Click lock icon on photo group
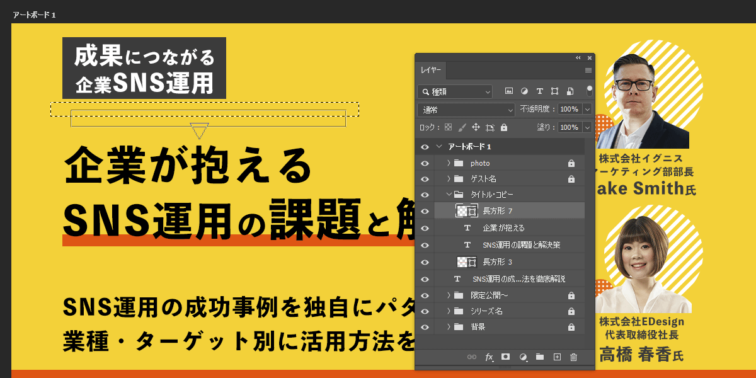Screen dimensions: 756x378 pos(571,163)
